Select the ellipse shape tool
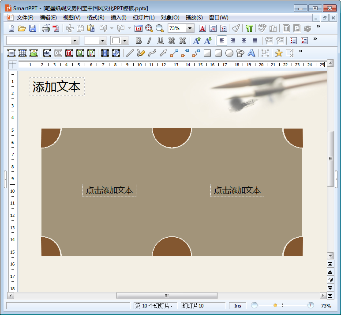 click(x=229, y=53)
